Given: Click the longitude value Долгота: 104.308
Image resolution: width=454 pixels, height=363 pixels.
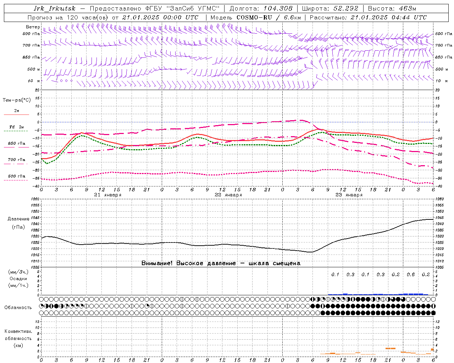Looking at the screenshot, I should pos(261,9).
